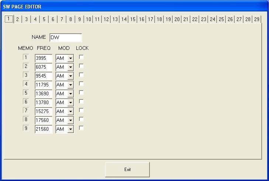Click the NAME field containing DW

(x=65, y=37)
